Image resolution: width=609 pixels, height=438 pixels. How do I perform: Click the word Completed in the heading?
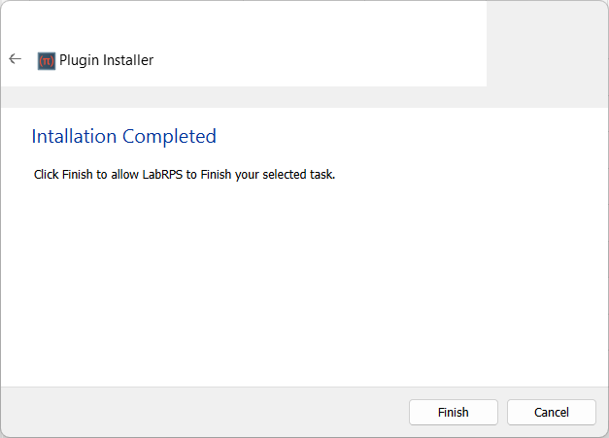(x=169, y=136)
